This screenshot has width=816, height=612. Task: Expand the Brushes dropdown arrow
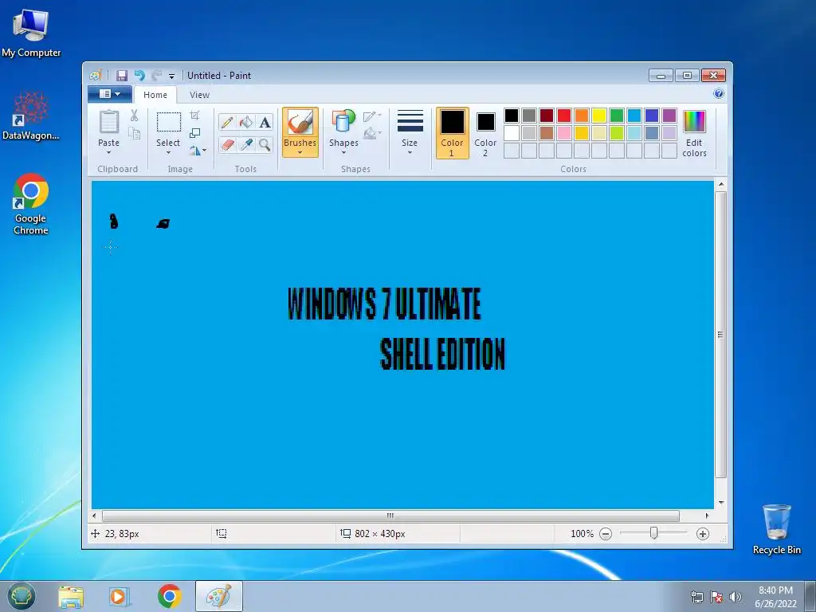tap(300, 153)
